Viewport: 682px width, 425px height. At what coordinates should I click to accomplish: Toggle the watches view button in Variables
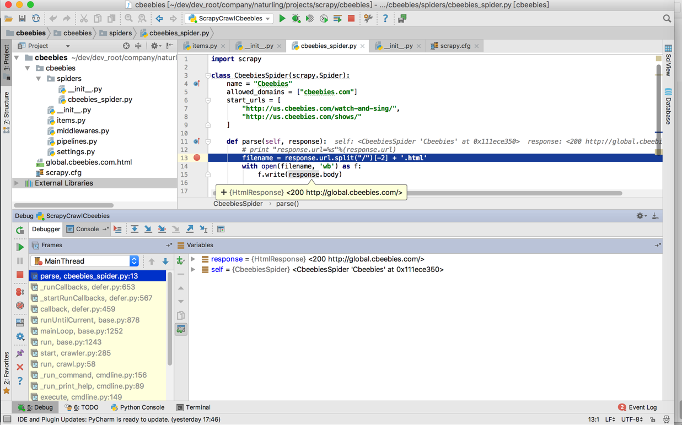[181, 329]
